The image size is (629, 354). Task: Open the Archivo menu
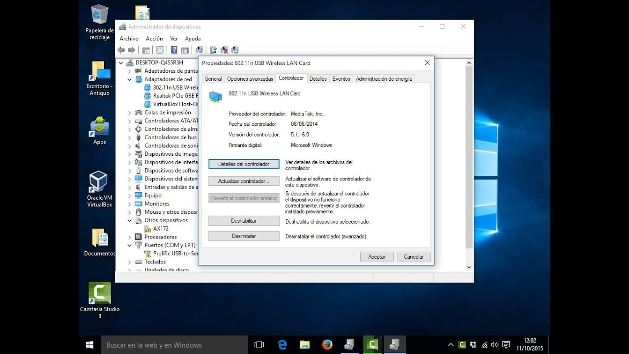coord(129,38)
